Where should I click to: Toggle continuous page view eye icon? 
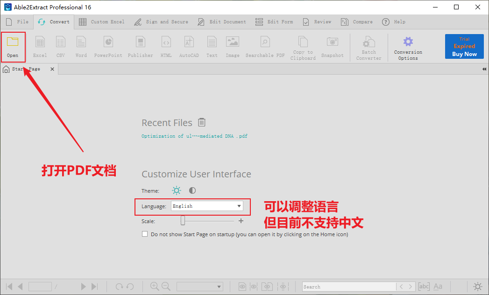[x=254, y=287]
